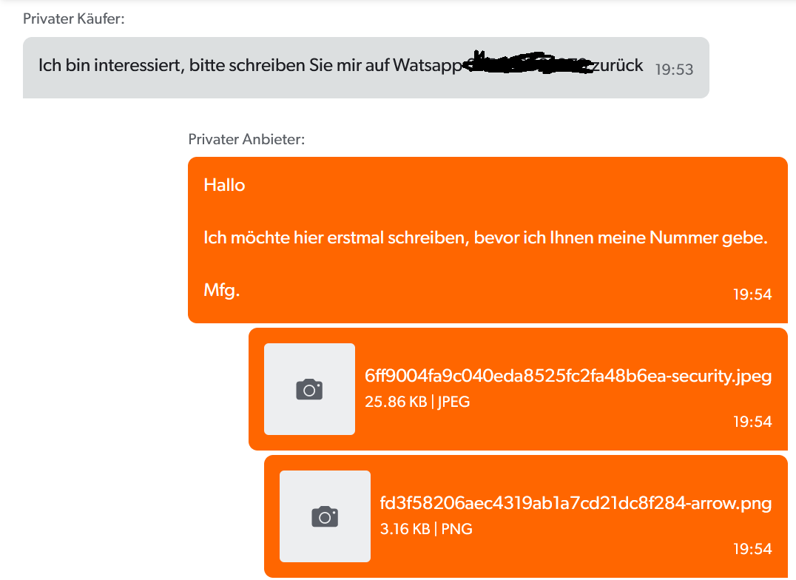The image size is (796, 580).
Task: Click the Privater Käufer label
Action: coord(74,18)
